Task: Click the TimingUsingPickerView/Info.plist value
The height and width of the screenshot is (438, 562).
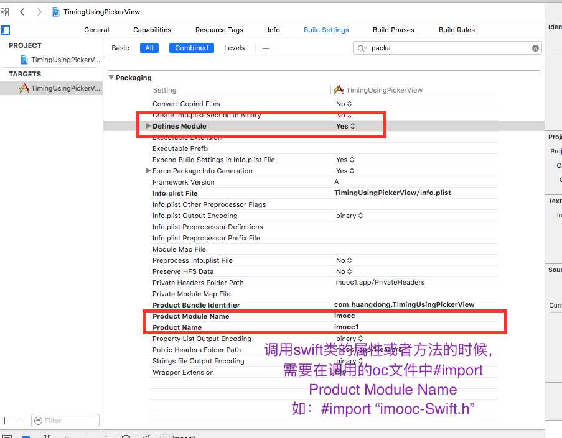Action: tap(393, 193)
